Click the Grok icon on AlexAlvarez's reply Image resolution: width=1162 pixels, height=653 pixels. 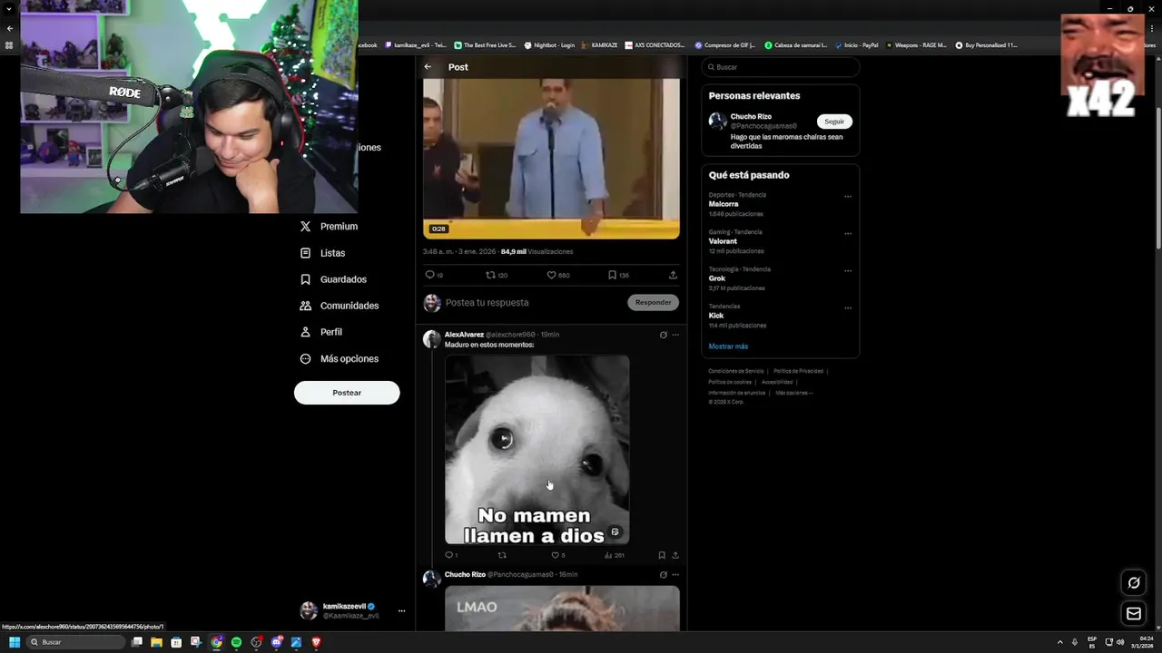click(663, 335)
